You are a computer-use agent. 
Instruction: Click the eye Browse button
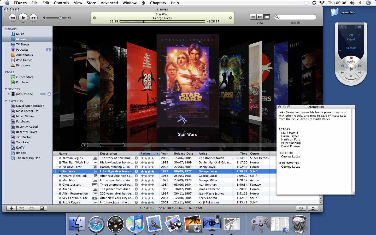(x=301, y=208)
